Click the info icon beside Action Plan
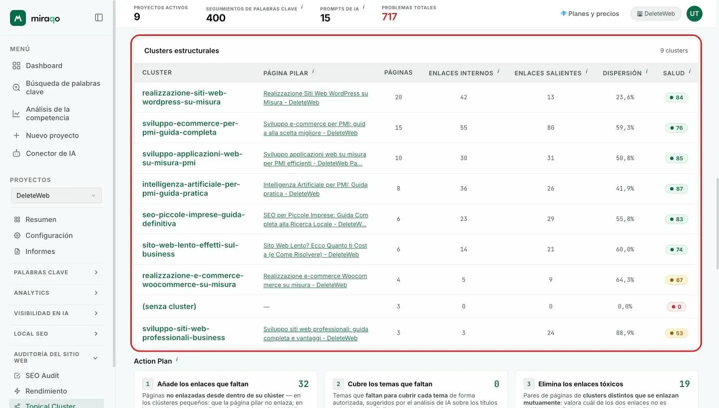 pyautogui.click(x=177, y=359)
